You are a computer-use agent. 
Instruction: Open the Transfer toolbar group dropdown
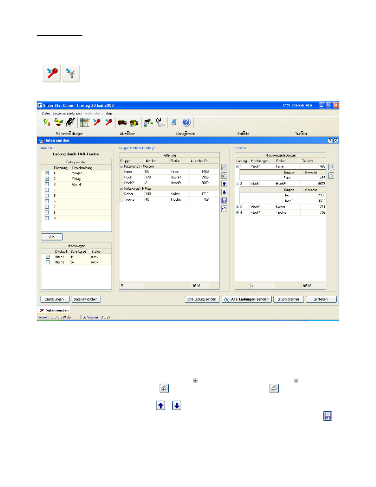point(301,133)
